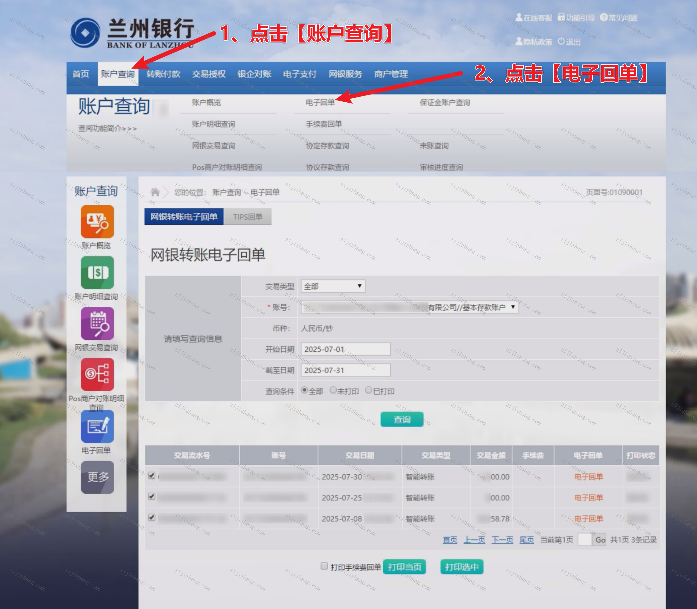This screenshot has width=697, height=609.
Task: Select the 已打印 radio button
Action: [368, 390]
